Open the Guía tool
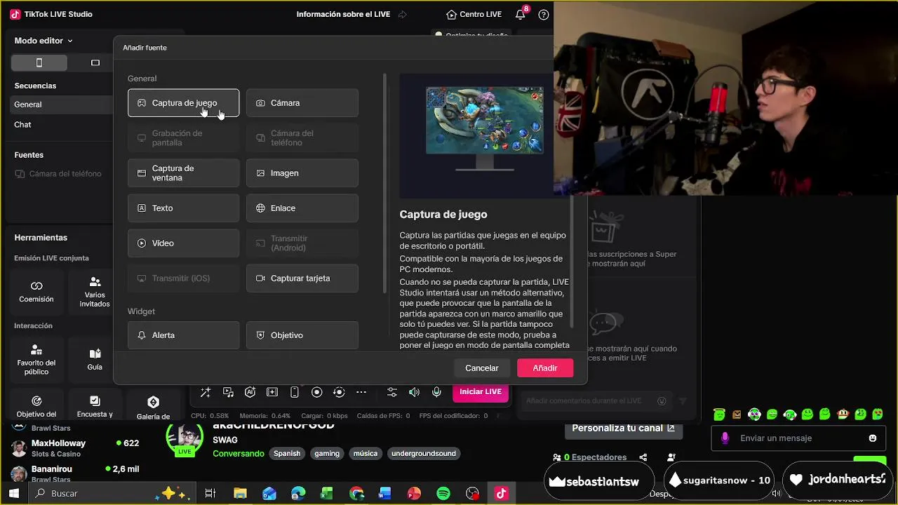898x505 pixels. pos(95,359)
